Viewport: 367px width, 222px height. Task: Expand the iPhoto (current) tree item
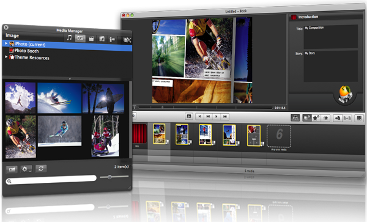tap(6, 43)
